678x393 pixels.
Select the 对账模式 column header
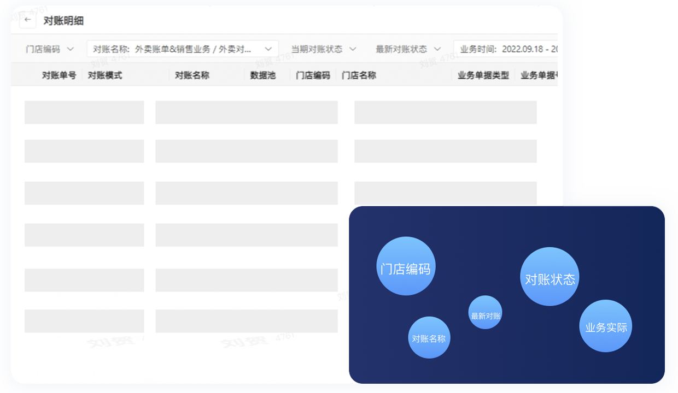pos(105,75)
